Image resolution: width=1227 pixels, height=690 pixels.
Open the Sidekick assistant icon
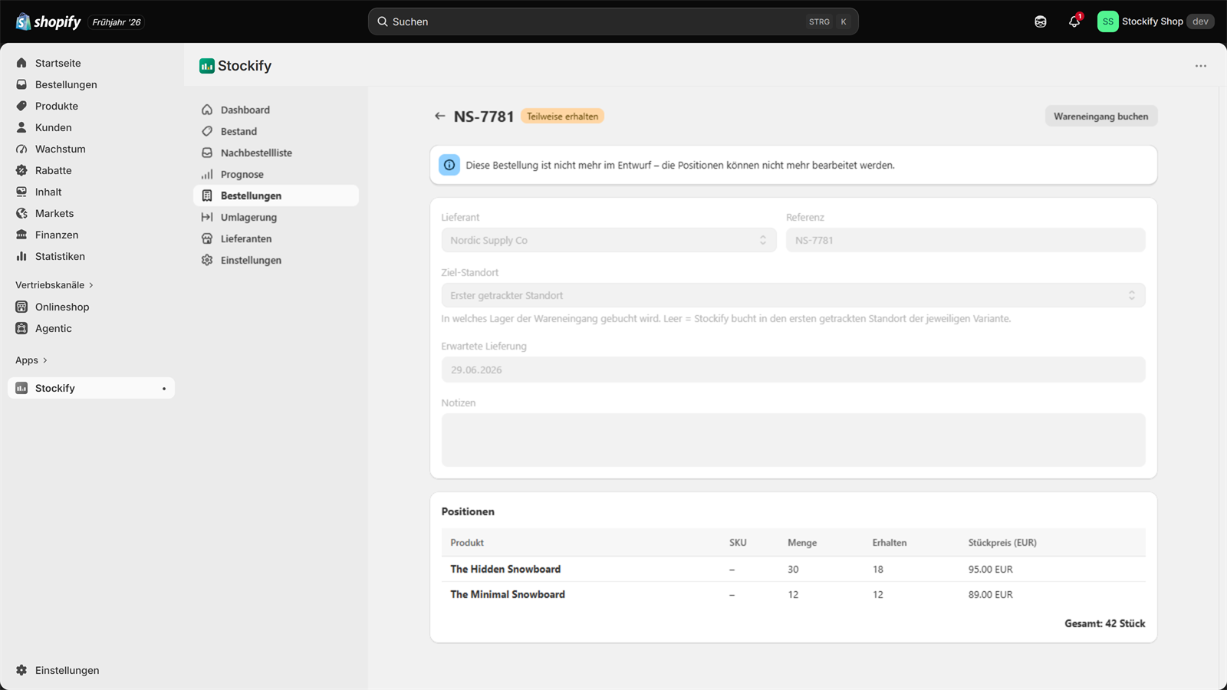click(x=1041, y=21)
